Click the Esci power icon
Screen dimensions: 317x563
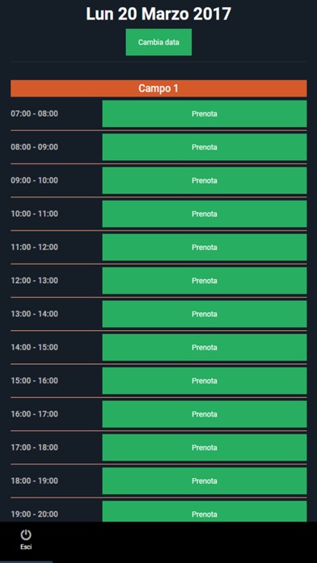coord(26,535)
